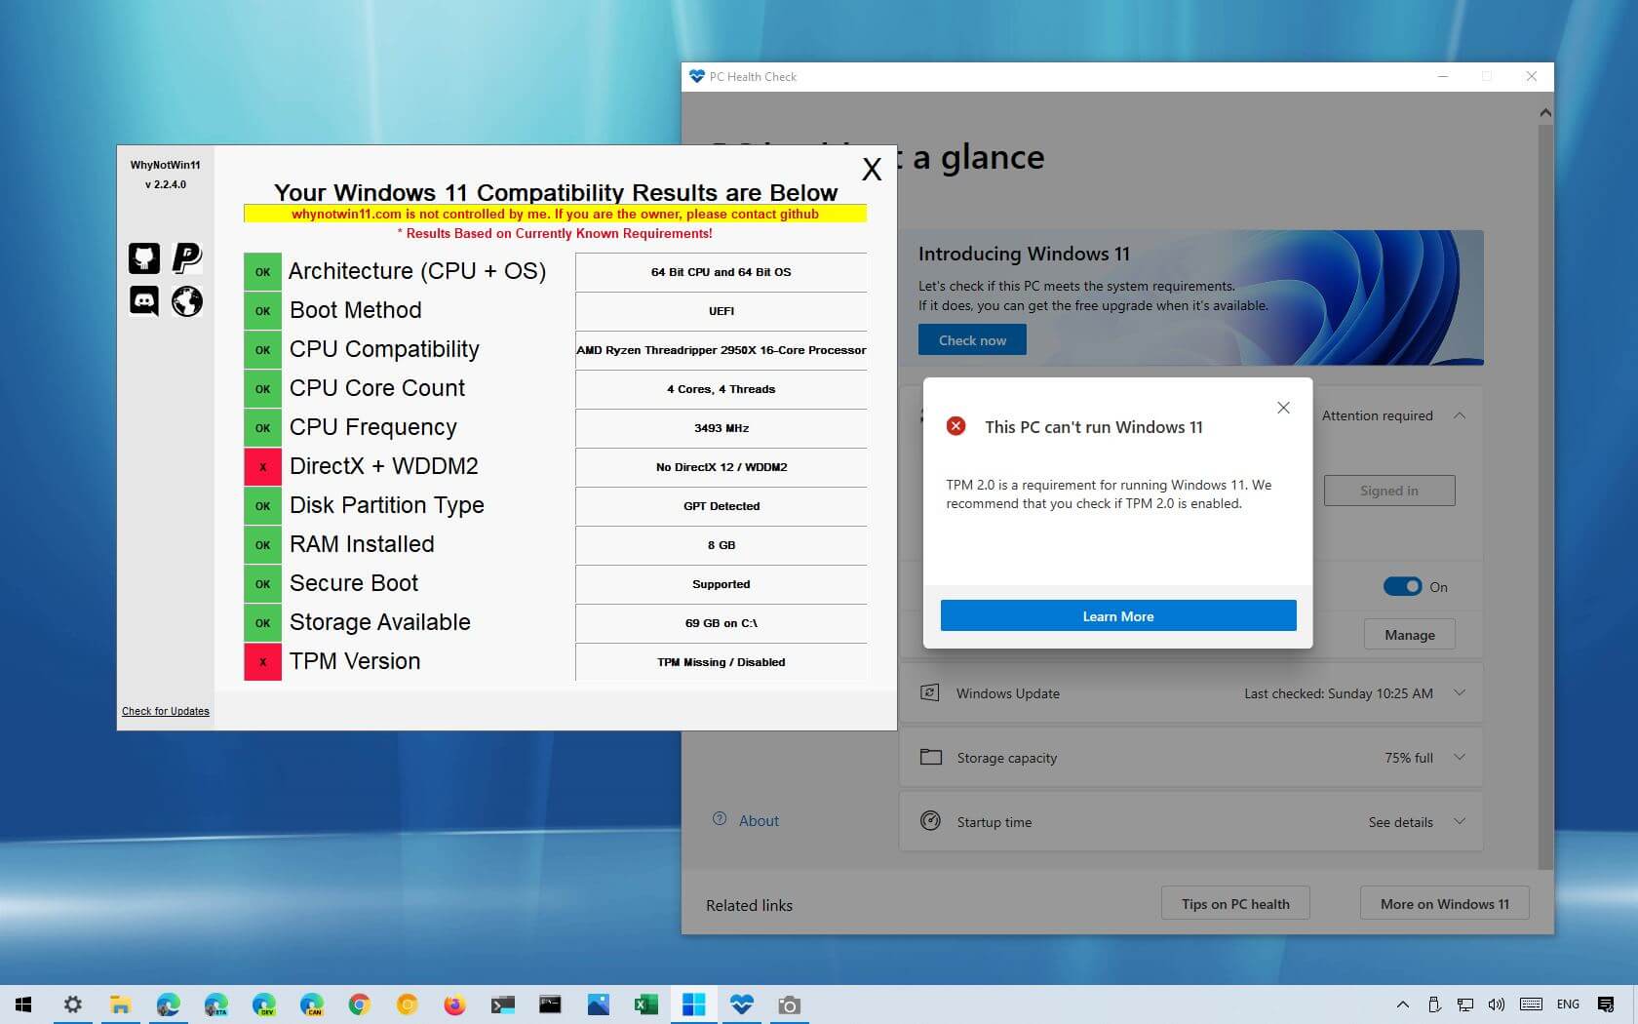This screenshot has height=1024, width=1638.
Task: Collapse the Attention required section
Action: [1460, 415]
